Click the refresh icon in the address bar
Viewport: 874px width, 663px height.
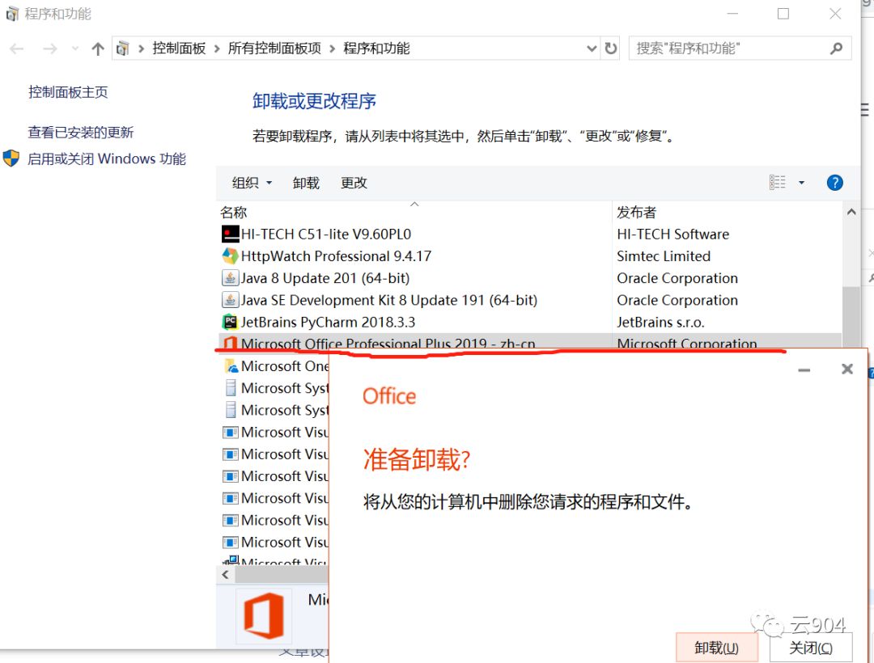coord(611,48)
